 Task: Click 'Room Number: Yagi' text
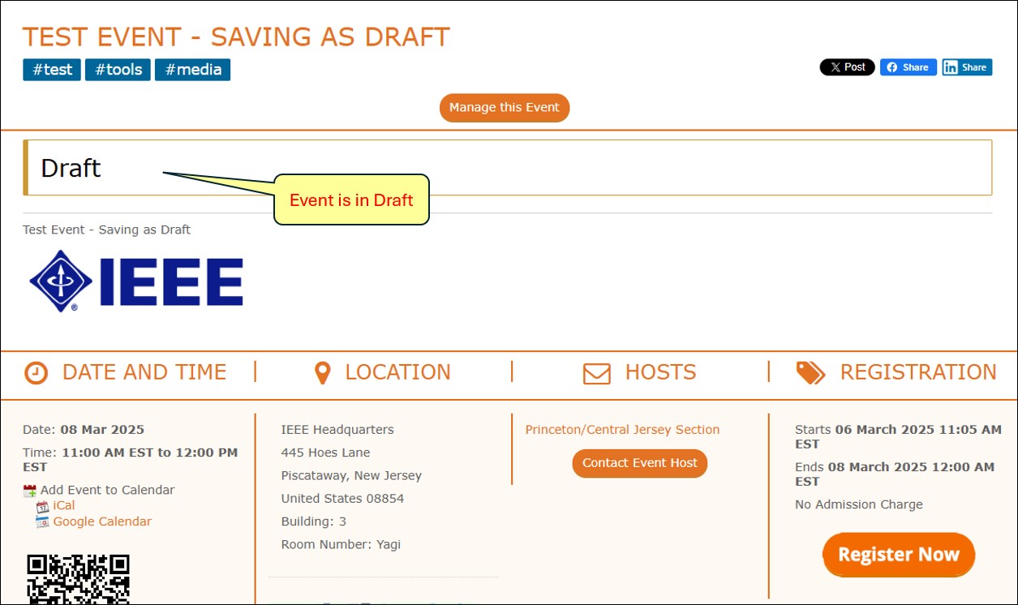341,544
